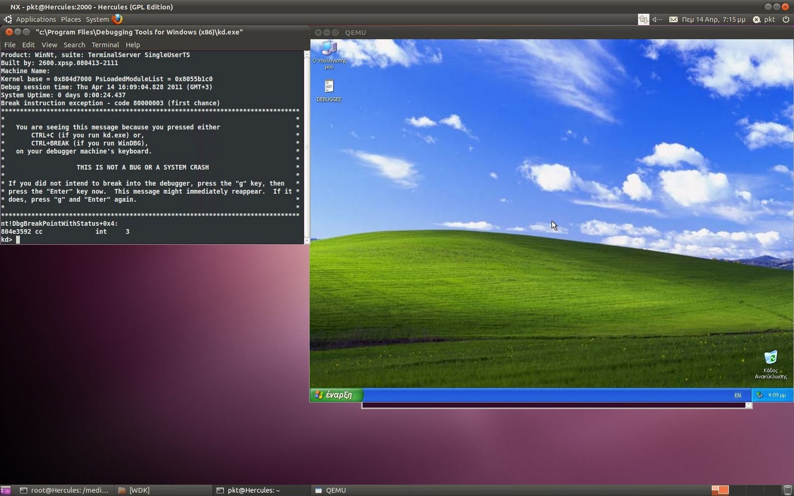Click the '804e3592 cc int 3' line
794x496 pixels.
(65, 232)
